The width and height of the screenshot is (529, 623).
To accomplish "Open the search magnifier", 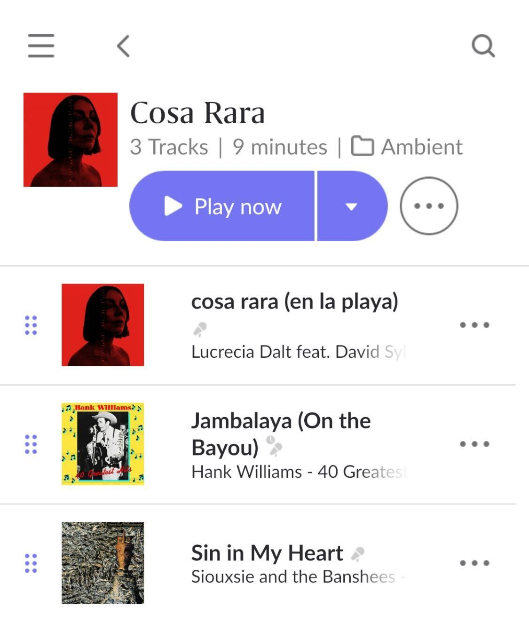I will click(x=483, y=46).
